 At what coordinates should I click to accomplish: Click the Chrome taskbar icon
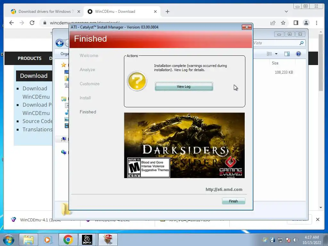pos(68,240)
